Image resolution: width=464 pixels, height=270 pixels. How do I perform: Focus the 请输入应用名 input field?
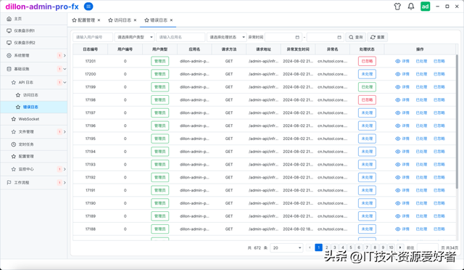(181, 37)
